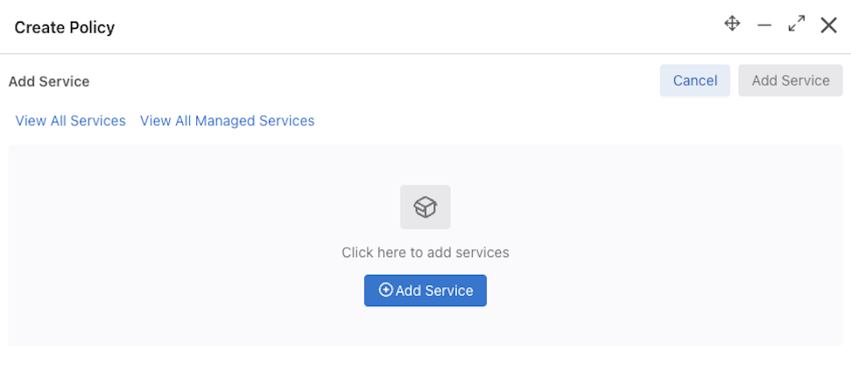Click the blue Add Service button

tap(425, 290)
